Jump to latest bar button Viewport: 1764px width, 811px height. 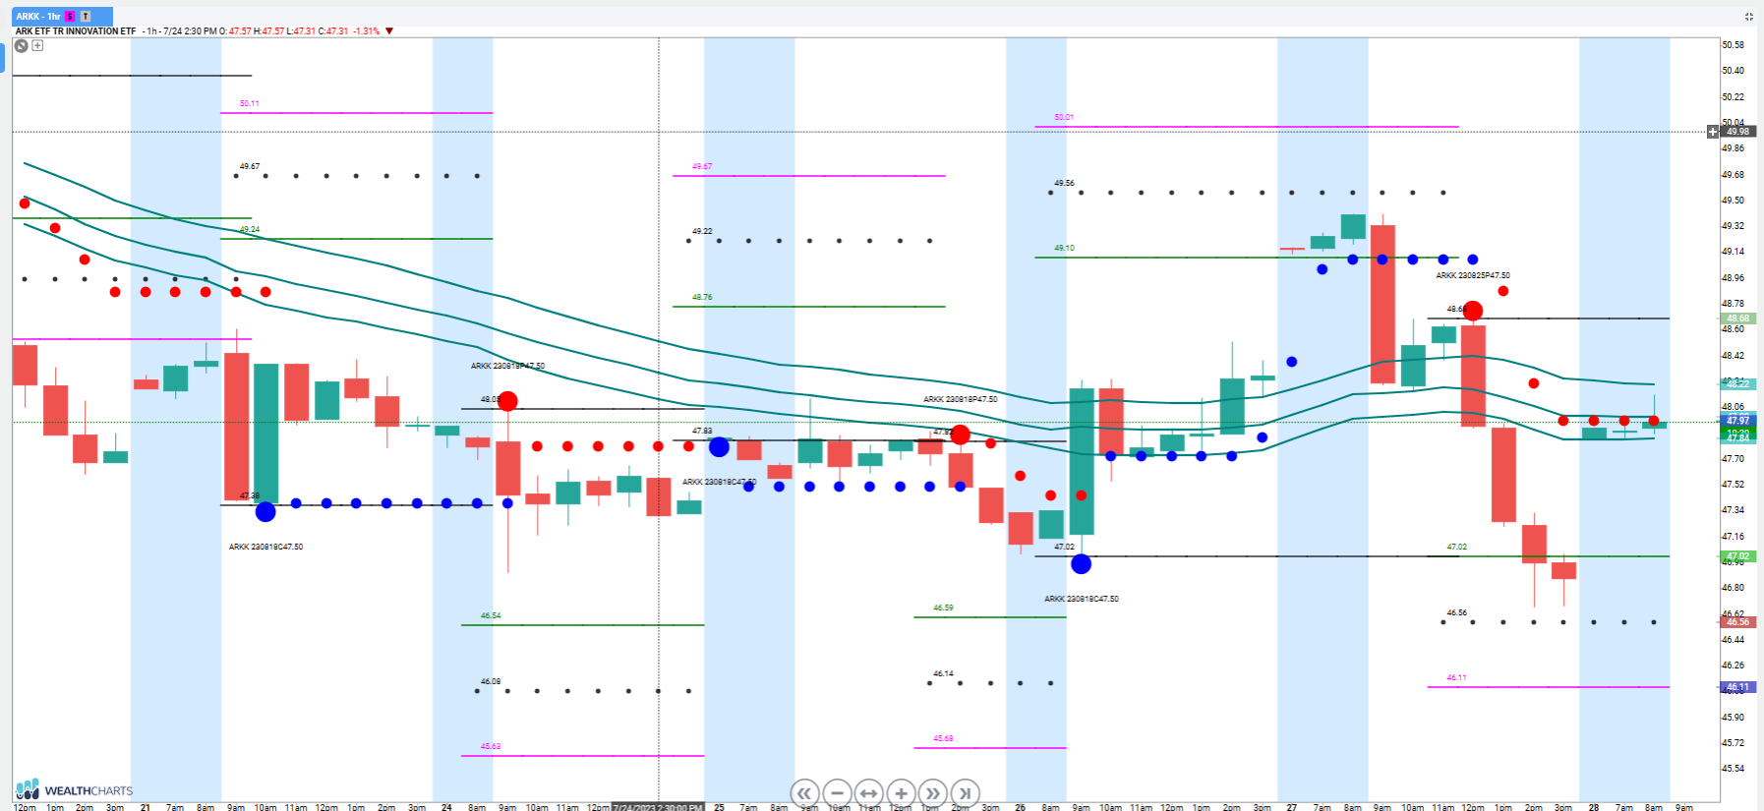[x=965, y=793]
